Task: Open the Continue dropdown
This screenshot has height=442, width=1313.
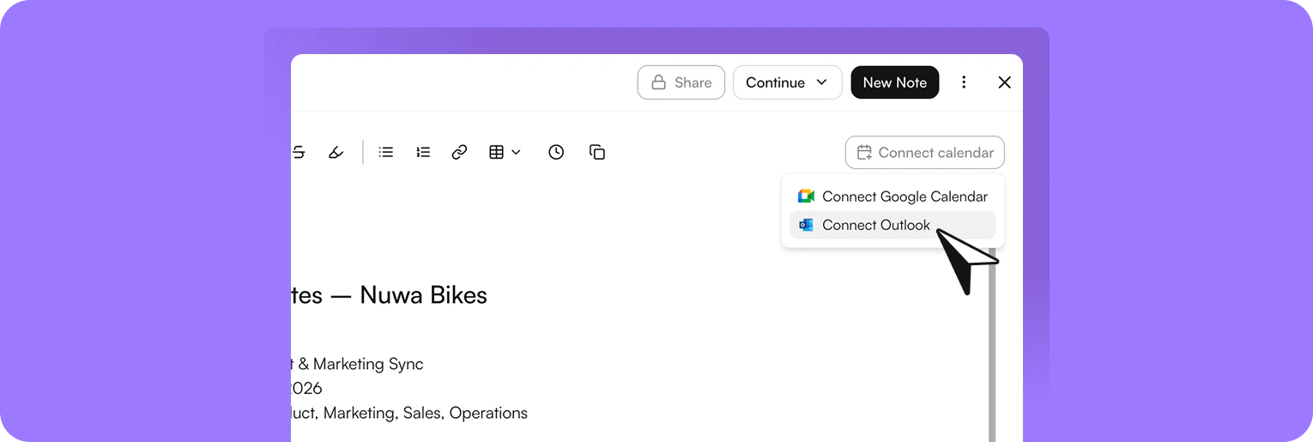Action: [x=787, y=82]
